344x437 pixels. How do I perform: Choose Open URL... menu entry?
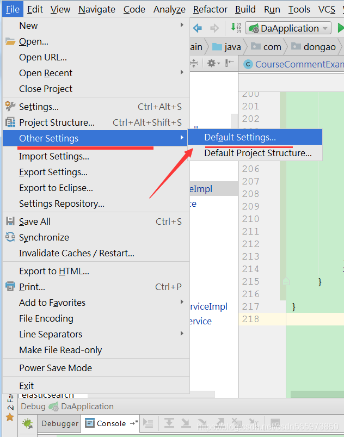(x=96, y=57)
